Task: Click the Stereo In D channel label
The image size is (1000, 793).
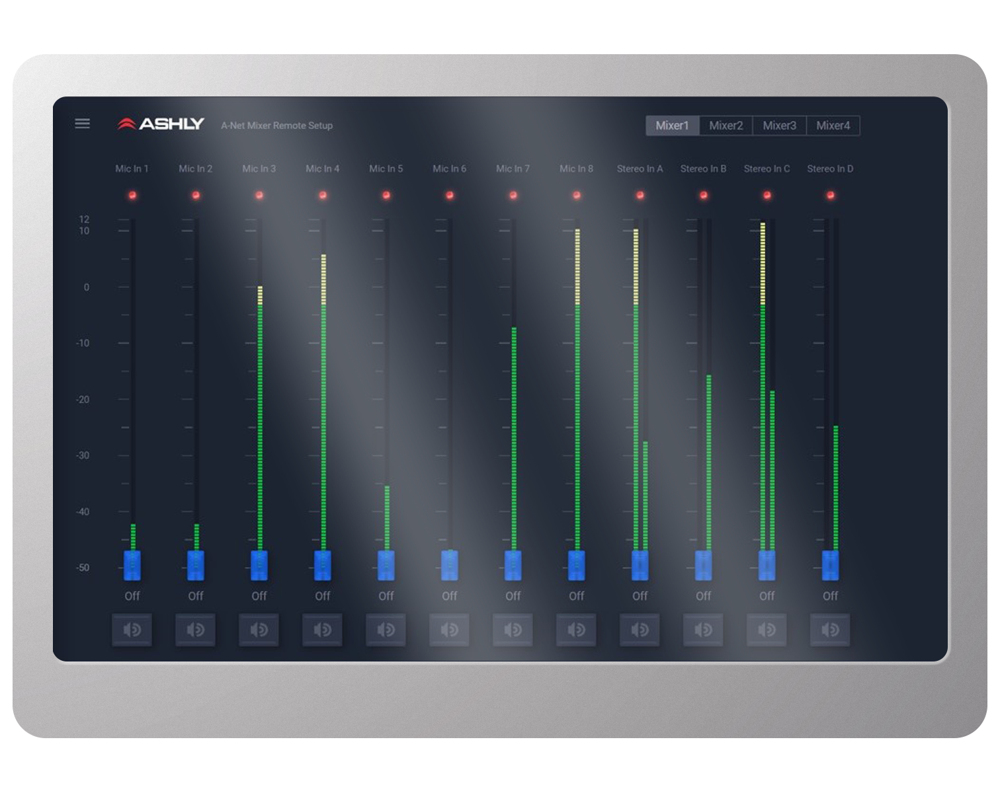Action: [x=830, y=169]
